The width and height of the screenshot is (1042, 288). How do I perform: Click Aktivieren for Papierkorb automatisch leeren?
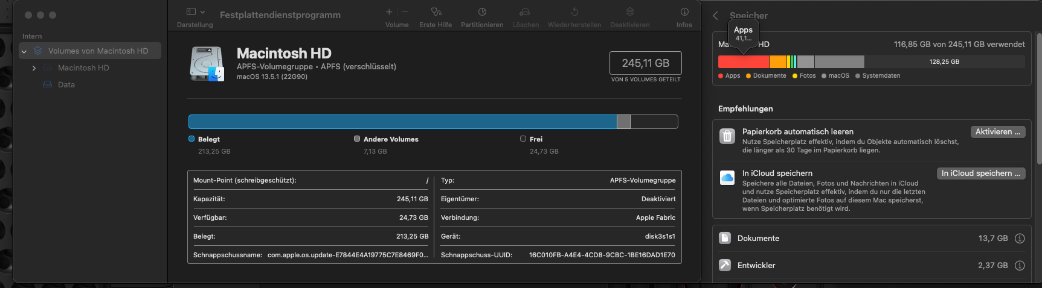click(997, 132)
